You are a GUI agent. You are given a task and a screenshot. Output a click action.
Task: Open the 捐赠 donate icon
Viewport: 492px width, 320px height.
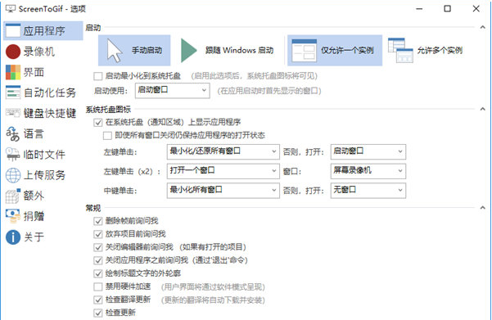pyautogui.click(x=13, y=216)
